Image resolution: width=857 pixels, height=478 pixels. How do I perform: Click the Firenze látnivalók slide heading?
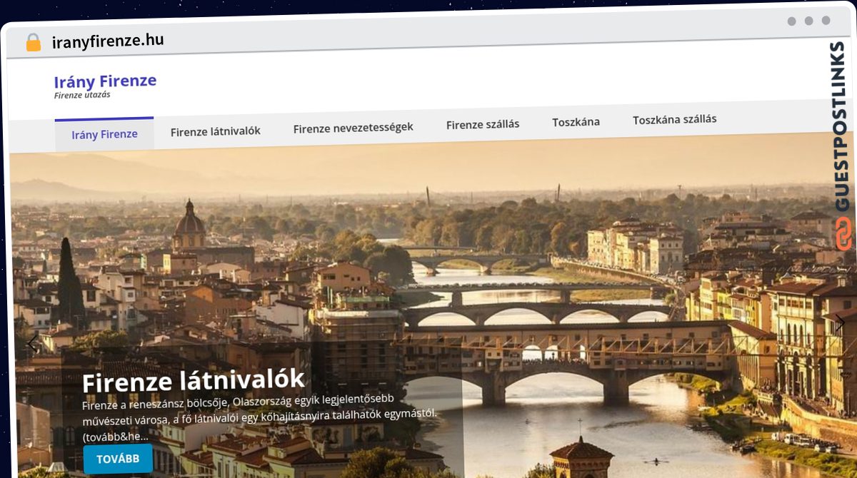[193, 380]
